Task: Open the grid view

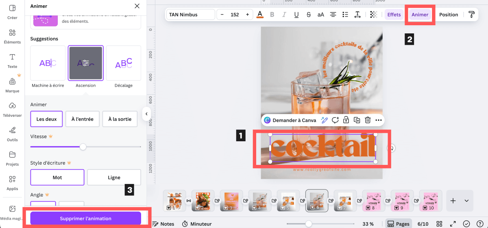Action: [439, 224]
